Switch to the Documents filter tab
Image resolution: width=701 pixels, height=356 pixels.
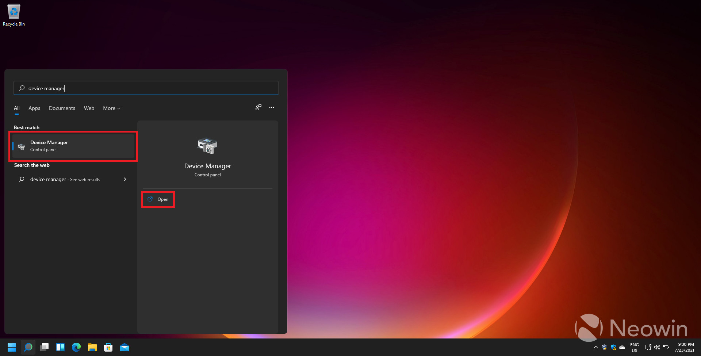tap(62, 108)
